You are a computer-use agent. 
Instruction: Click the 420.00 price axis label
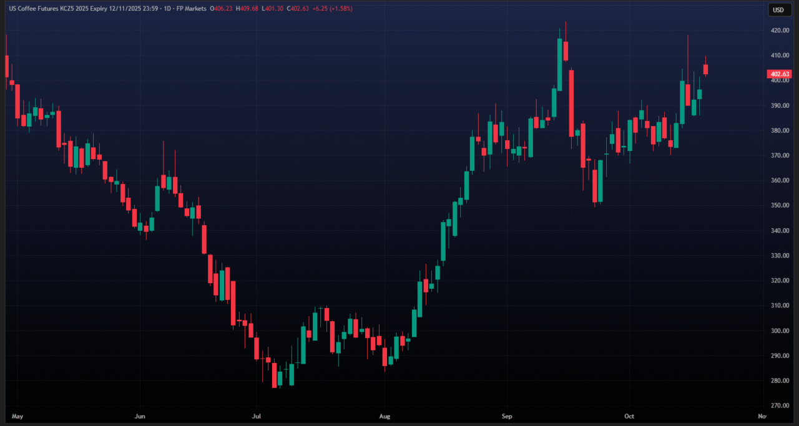[x=778, y=31]
